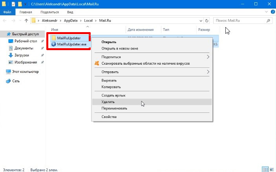Select the MailRuUpdater.exe file

pos(72,44)
